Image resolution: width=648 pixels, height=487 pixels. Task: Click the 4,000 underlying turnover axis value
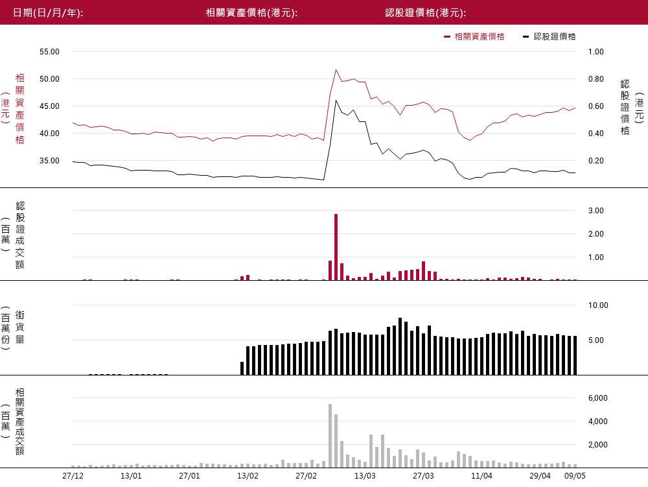click(598, 422)
